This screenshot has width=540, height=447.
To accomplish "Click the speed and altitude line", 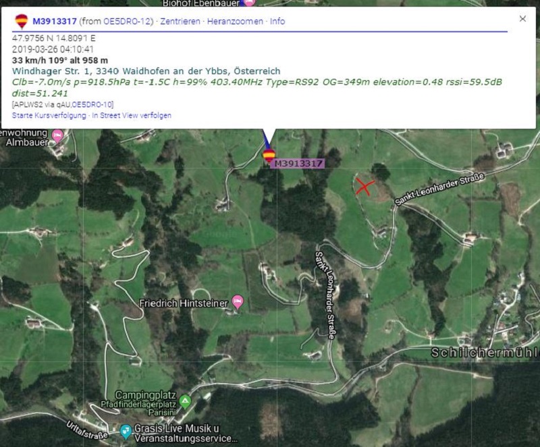I will (60, 60).
